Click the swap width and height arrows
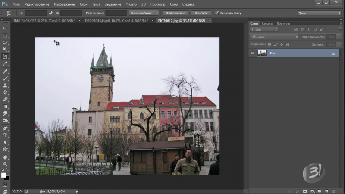 click(x=51, y=13)
